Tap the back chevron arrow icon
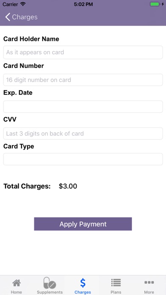Screen dimensions: 166x295 pyautogui.click(x=8, y=17)
